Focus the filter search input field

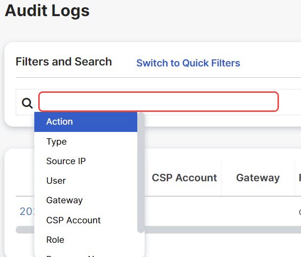pyautogui.click(x=158, y=102)
